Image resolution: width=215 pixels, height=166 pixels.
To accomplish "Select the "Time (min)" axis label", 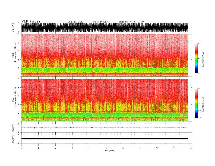I will tap(109, 151).
